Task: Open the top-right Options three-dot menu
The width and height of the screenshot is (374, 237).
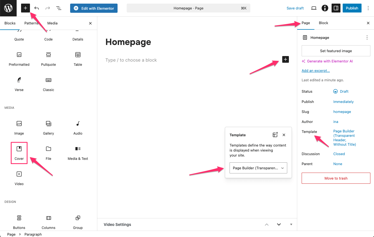Action: pyautogui.click(x=368, y=8)
